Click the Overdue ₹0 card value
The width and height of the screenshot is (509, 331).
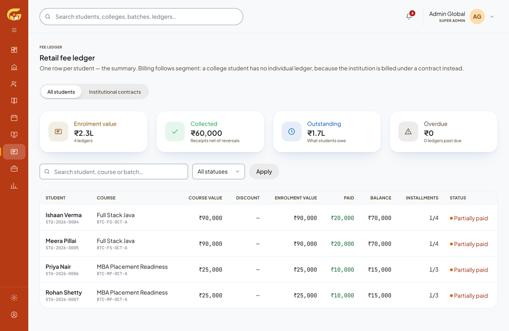click(x=428, y=133)
